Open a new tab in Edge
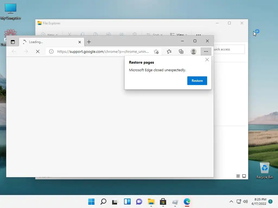 (x=89, y=42)
